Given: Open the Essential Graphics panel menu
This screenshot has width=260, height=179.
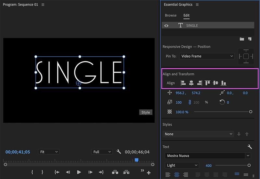Looking at the screenshot, I should click(197, 5).
